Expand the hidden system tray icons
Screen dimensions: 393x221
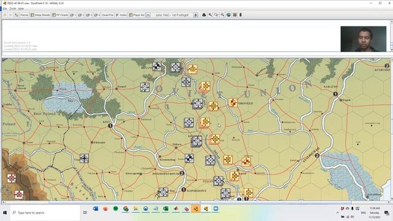[338, 213]
